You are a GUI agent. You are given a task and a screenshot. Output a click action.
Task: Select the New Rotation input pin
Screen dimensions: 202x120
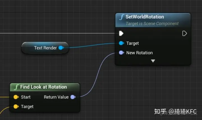click(121, 53)
